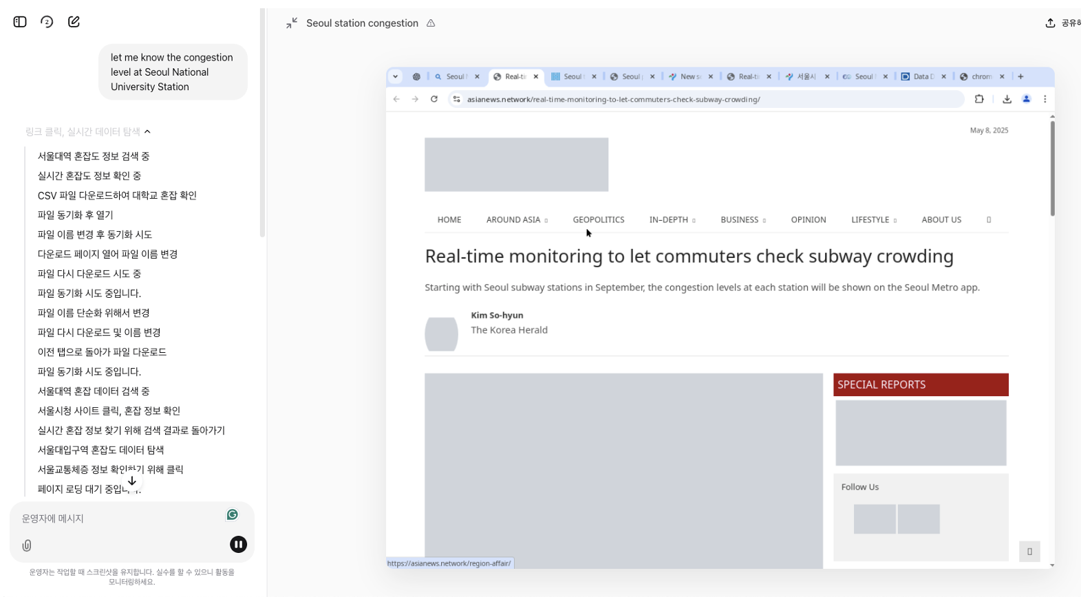Start a new chat with compose icon
The image size is (1090, 597).
pyautogui.click(x=74, y=22)
